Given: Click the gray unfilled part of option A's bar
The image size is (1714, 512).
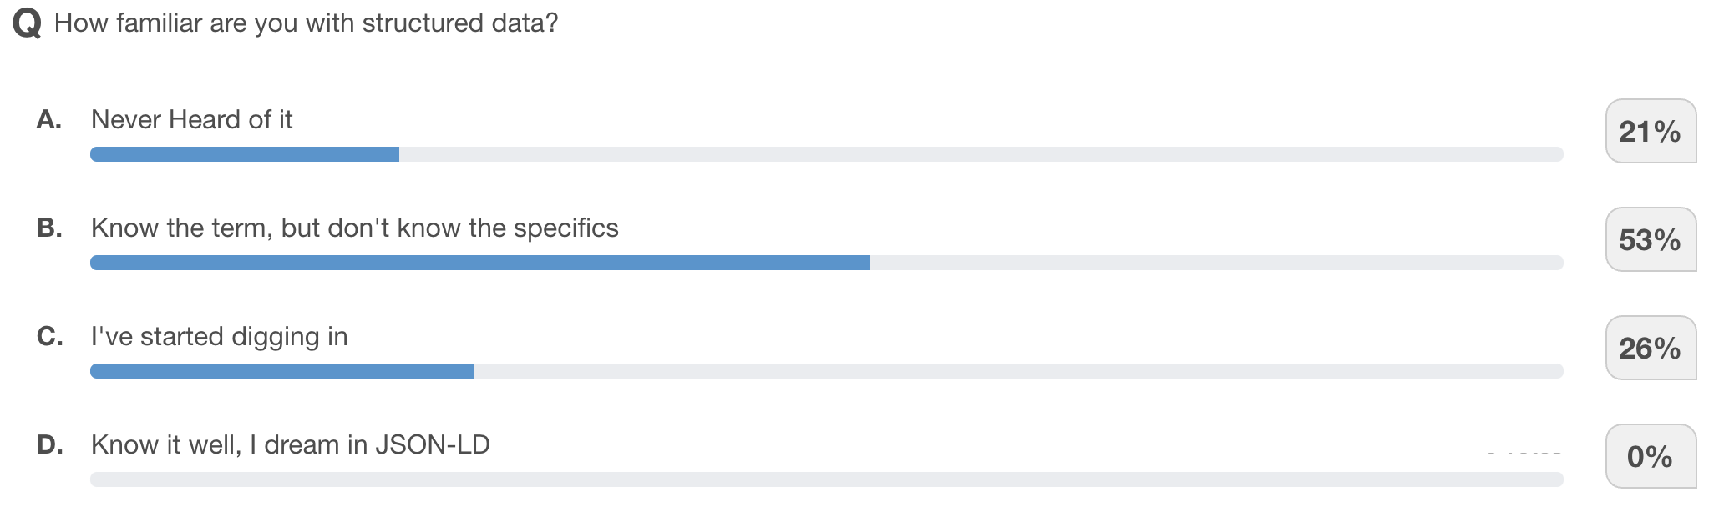Looking at the screenshot, I should [981, 154].
